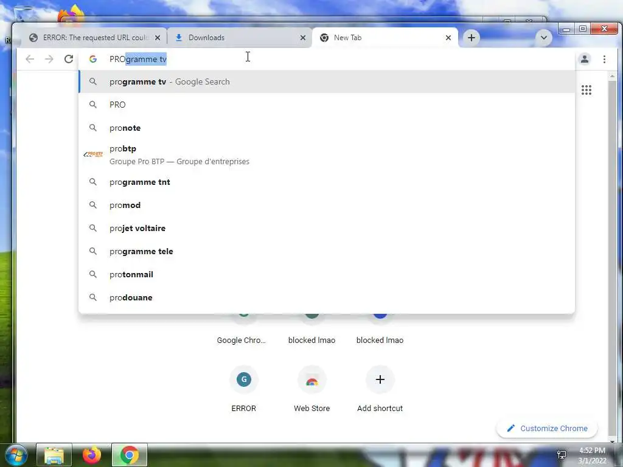The image size is (623, 467).
Task: Click the network tray icon
Action: point(562,455)
